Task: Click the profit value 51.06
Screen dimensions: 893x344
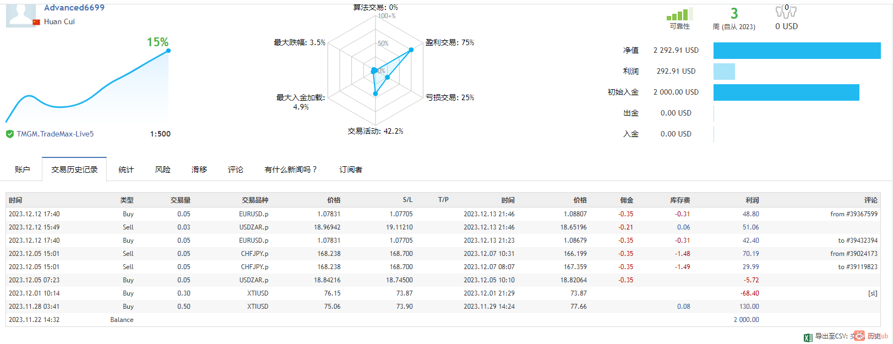Action: [751, 227]
